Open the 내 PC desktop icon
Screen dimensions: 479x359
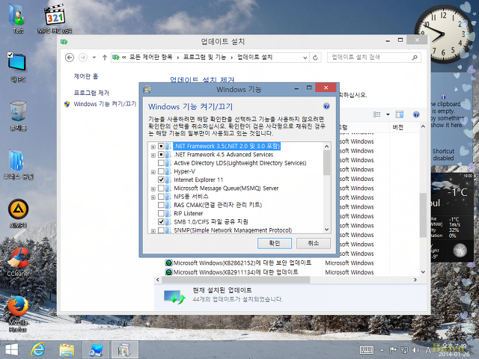pos(17,67)
